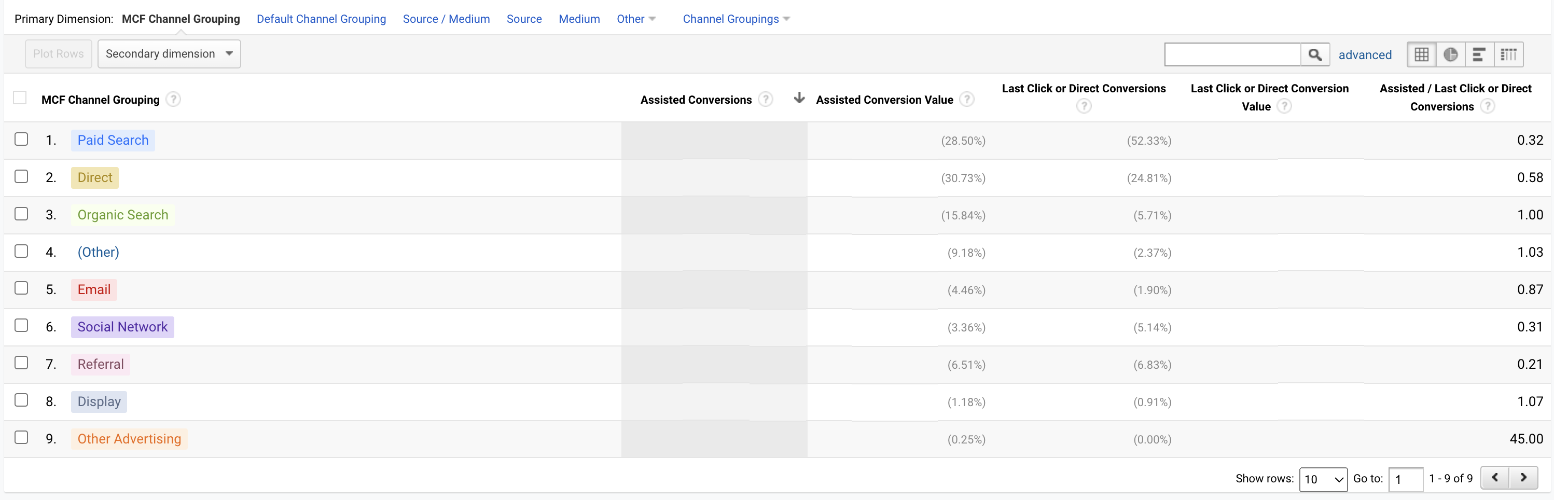Open help icon beside MCF Channel Grouping
Image resolution: width=1554 pixels, height=500 pixels.
pos(173,100)
